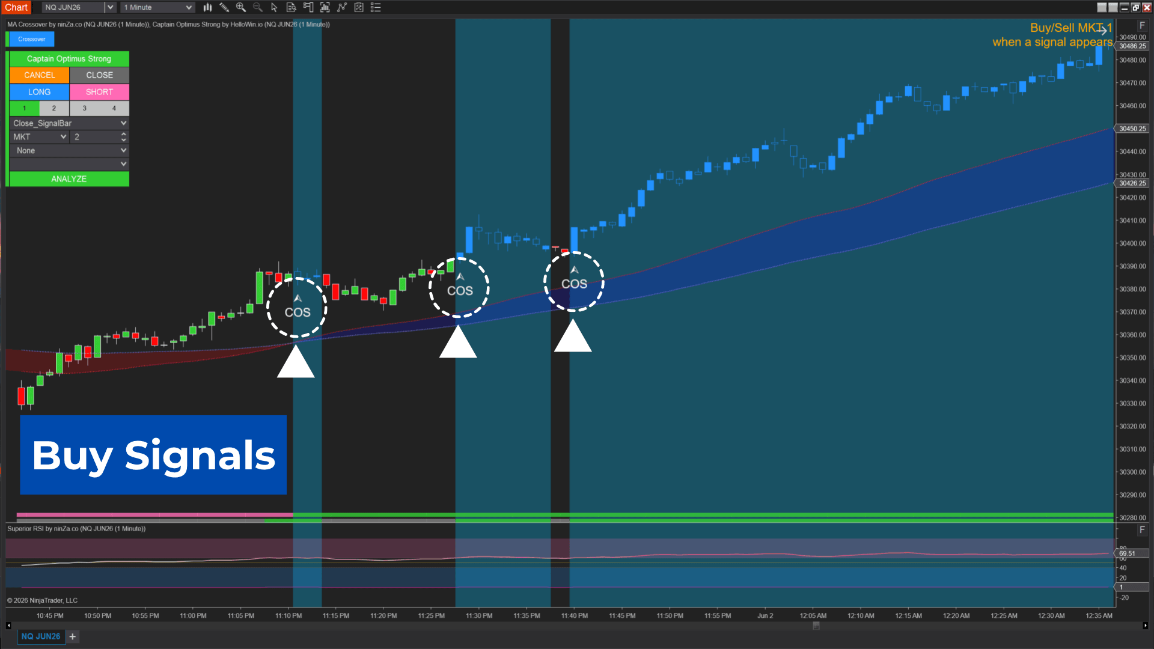The width and height of the screenshot is (1154, 649).
Task: Click the CLOSE position button
Action: coord(99,75)
